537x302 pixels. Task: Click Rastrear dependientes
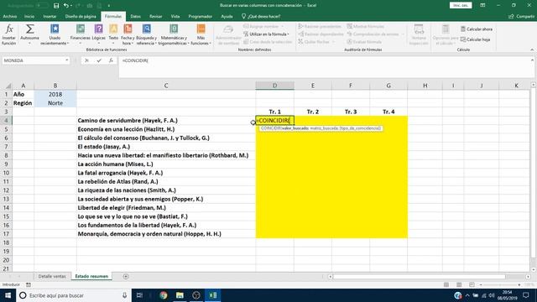321,34
